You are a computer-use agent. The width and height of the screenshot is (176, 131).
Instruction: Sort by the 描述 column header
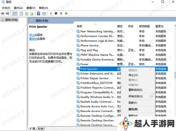click(120, 26)
